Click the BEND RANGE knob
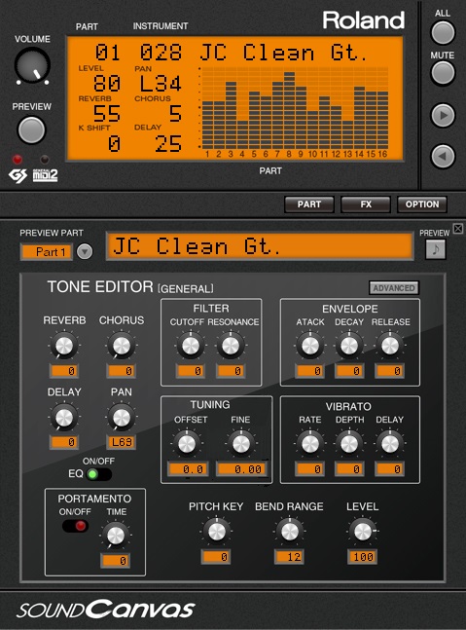The width and height of the screenshot is (466, 630). [289, 532]
